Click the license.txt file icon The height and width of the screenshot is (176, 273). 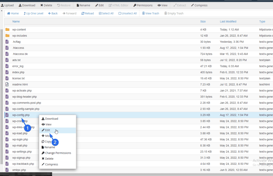[7, 78]
